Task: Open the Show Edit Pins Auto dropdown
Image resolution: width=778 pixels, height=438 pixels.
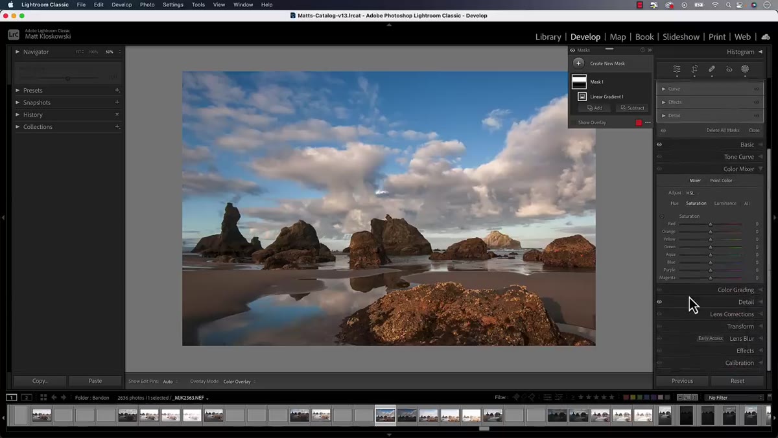Action: (x=169, y=382)
